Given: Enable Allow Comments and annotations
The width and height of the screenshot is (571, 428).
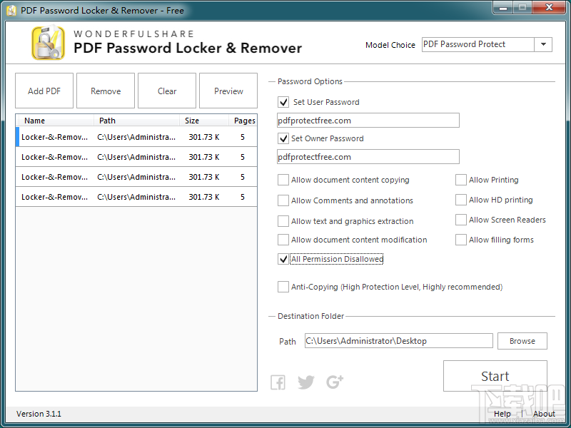Looking at the screenshot, I should [x=283, y=200].
